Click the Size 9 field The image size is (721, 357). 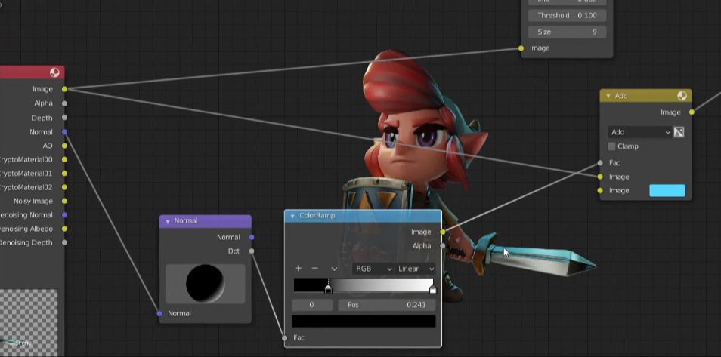pos(567,32)
